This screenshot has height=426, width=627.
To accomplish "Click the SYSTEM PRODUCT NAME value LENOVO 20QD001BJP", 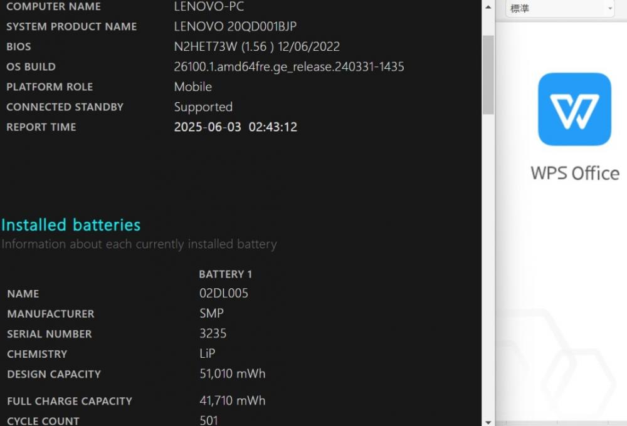I will 235,26.
